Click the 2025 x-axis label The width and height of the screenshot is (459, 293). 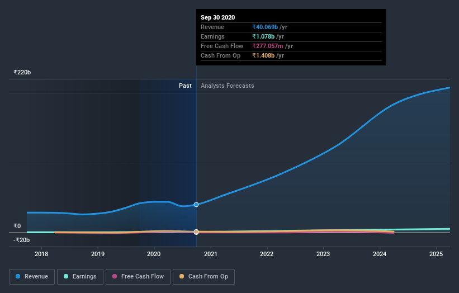point(436,254)
